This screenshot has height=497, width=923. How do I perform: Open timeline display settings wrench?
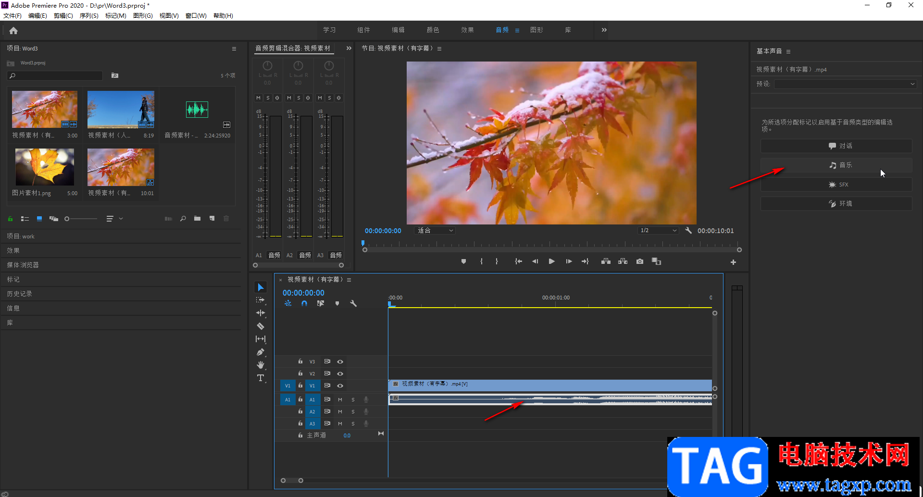click(353, 303)
